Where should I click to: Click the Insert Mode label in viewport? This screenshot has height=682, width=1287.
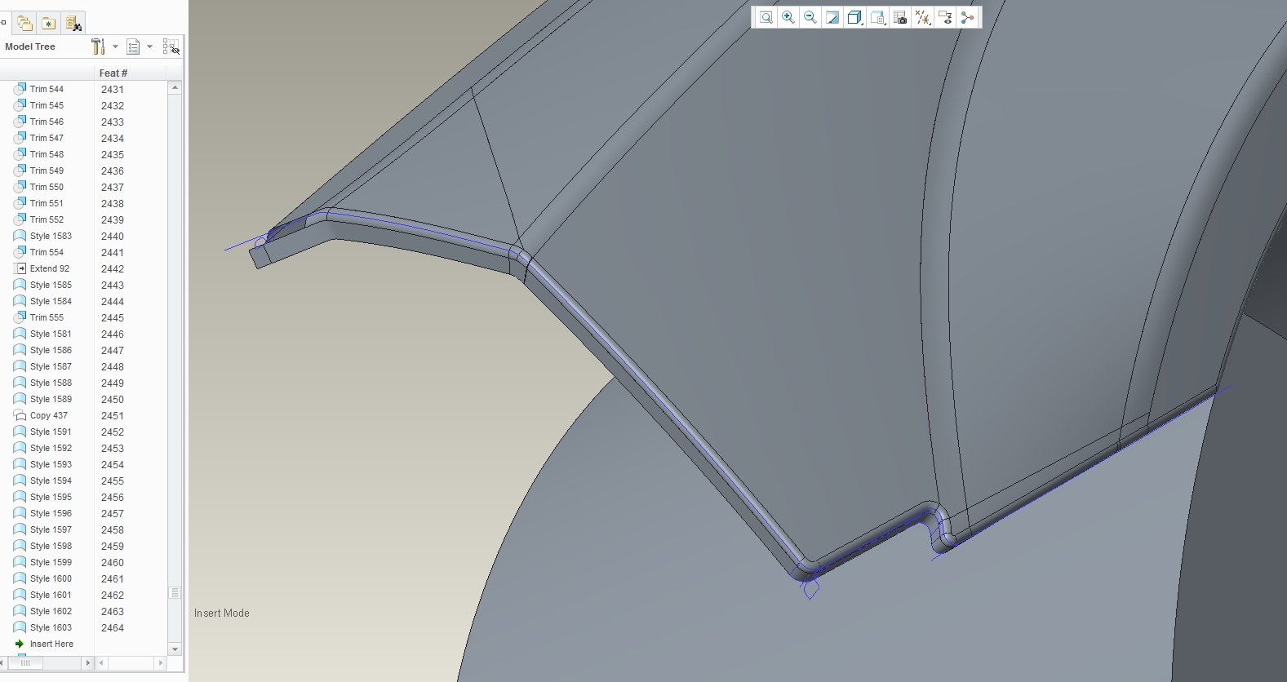point(222,613)
